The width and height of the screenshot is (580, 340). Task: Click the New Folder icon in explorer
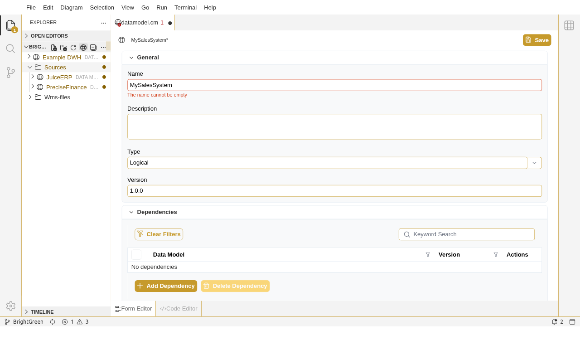(x=63, y=48)
